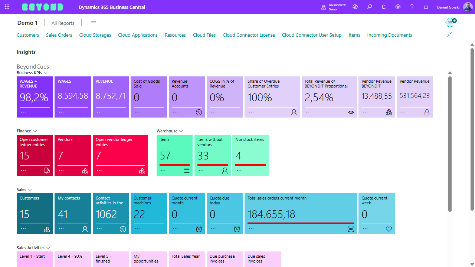Expand the Warehouse group dropdown

[181, 131]
